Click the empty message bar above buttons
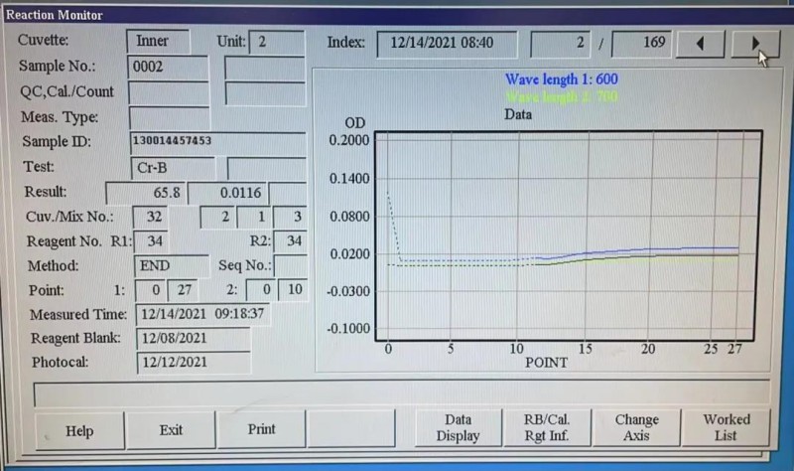Screen dimensions: 794x471 [x=402, y=393]
